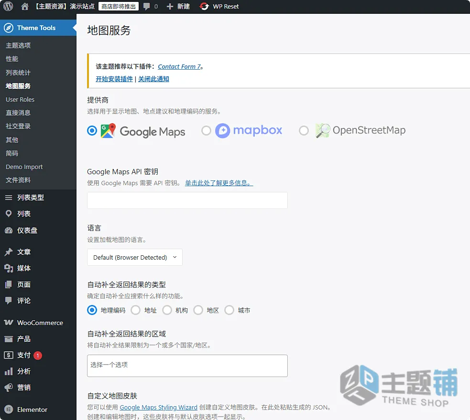Open User Roles submenu item
The height and width of the screenshot is (420, 470).
[x=20, y=99]
